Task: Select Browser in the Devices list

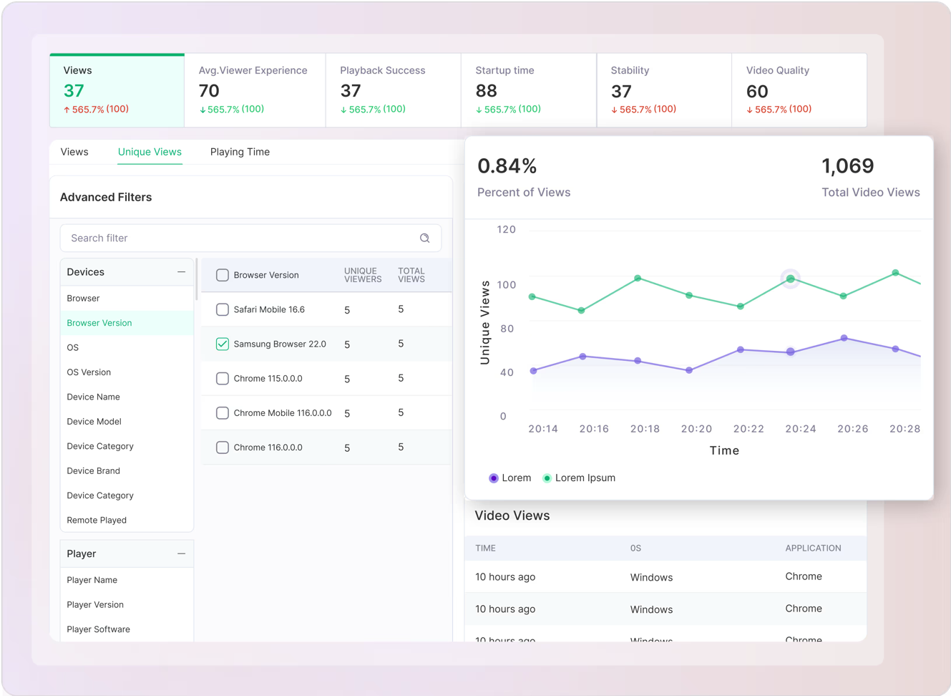Action: 83,298
